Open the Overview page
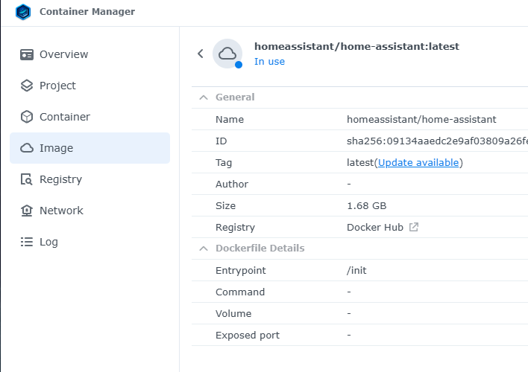 [63, 54]
